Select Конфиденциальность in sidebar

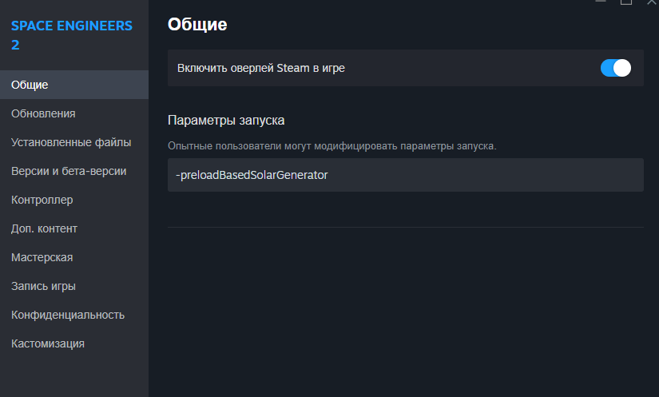pos(74,315)
